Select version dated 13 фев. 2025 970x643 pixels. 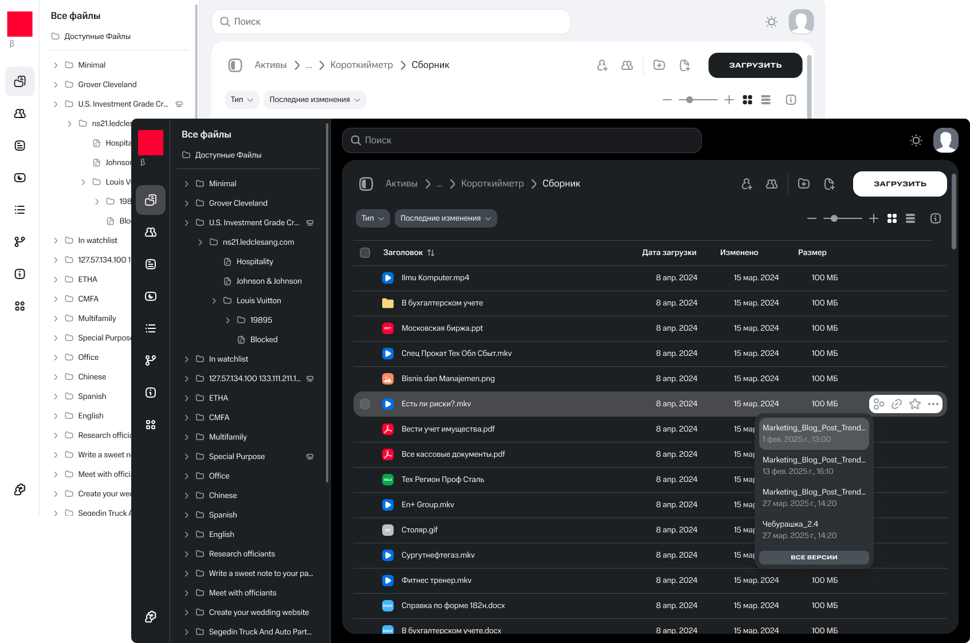click(814, 465)
